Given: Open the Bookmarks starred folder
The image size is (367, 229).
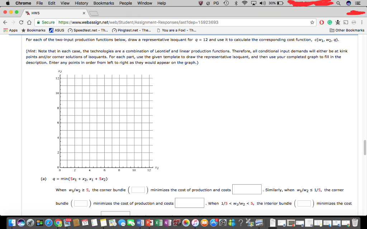Looking at the screenshot, I should click(33, 30).
